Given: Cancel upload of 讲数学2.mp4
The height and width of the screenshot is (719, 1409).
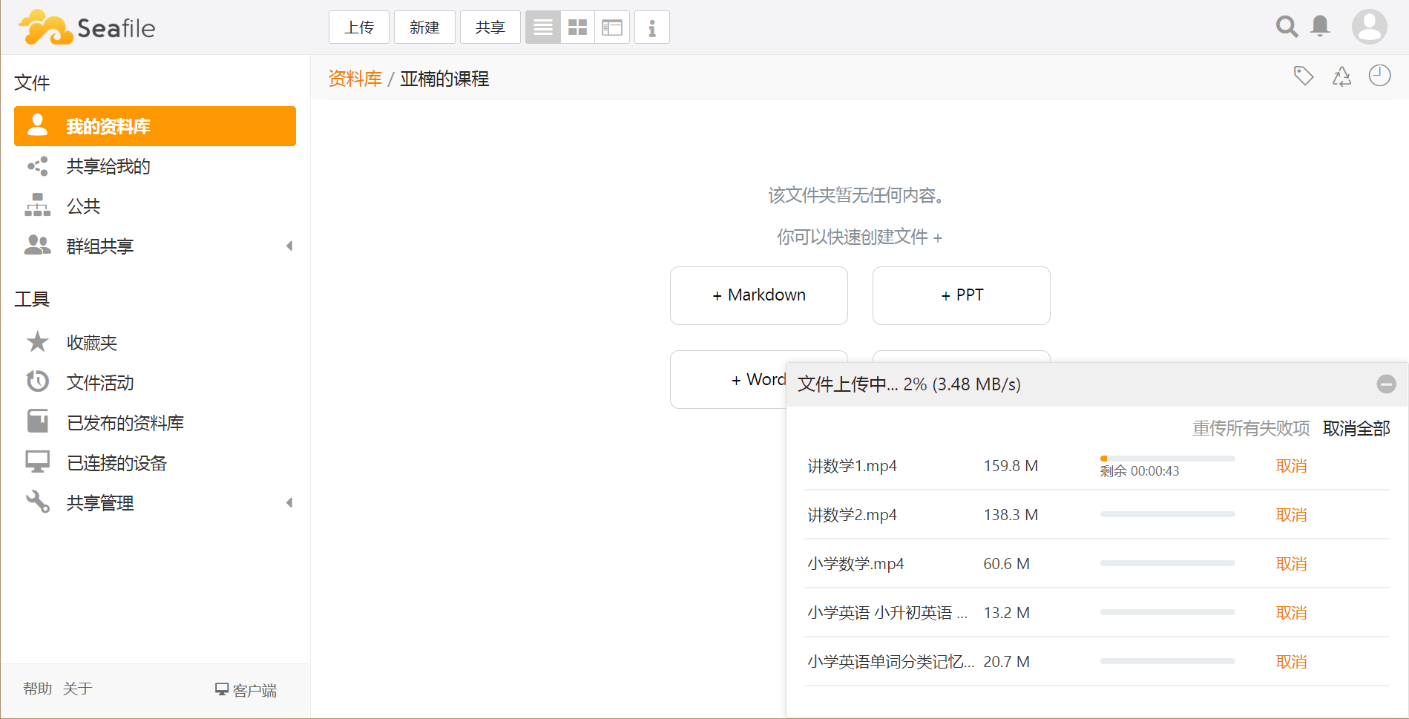Looking at the screenshot, I should [x=1291, y=515].
